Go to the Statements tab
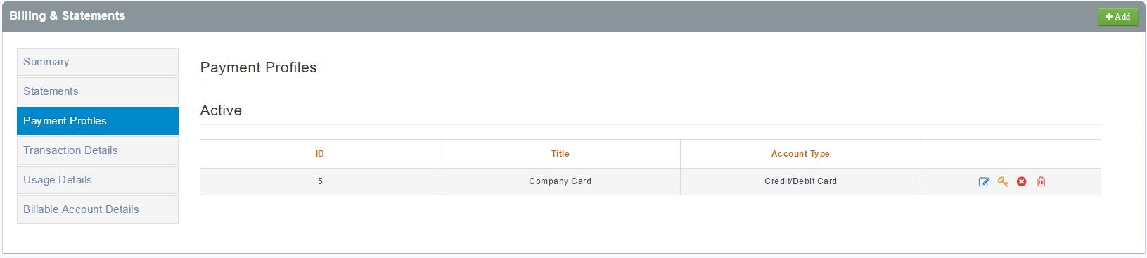 98,91
